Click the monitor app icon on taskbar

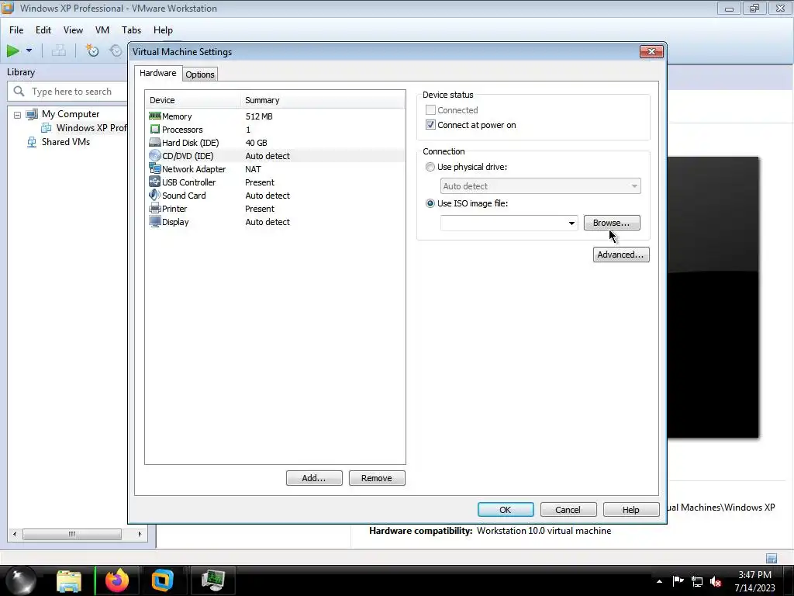[x=212, y=580]
